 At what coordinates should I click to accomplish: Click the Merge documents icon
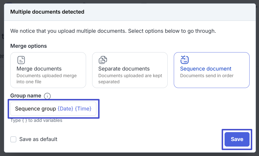(21, 60)
